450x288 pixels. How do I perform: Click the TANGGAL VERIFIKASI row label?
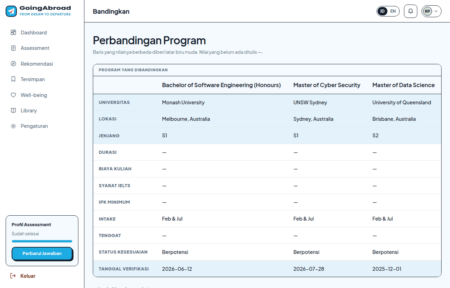[124, 269]
